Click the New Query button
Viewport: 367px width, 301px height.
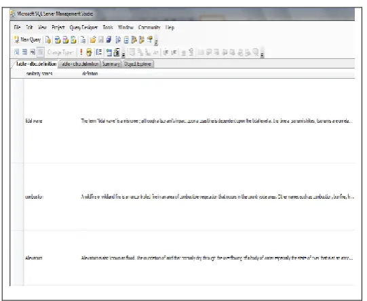coord(28,40)
